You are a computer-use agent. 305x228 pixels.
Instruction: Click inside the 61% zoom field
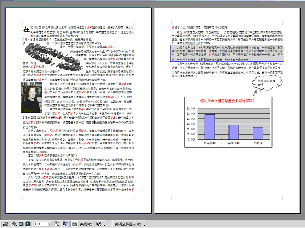(41, 224)
